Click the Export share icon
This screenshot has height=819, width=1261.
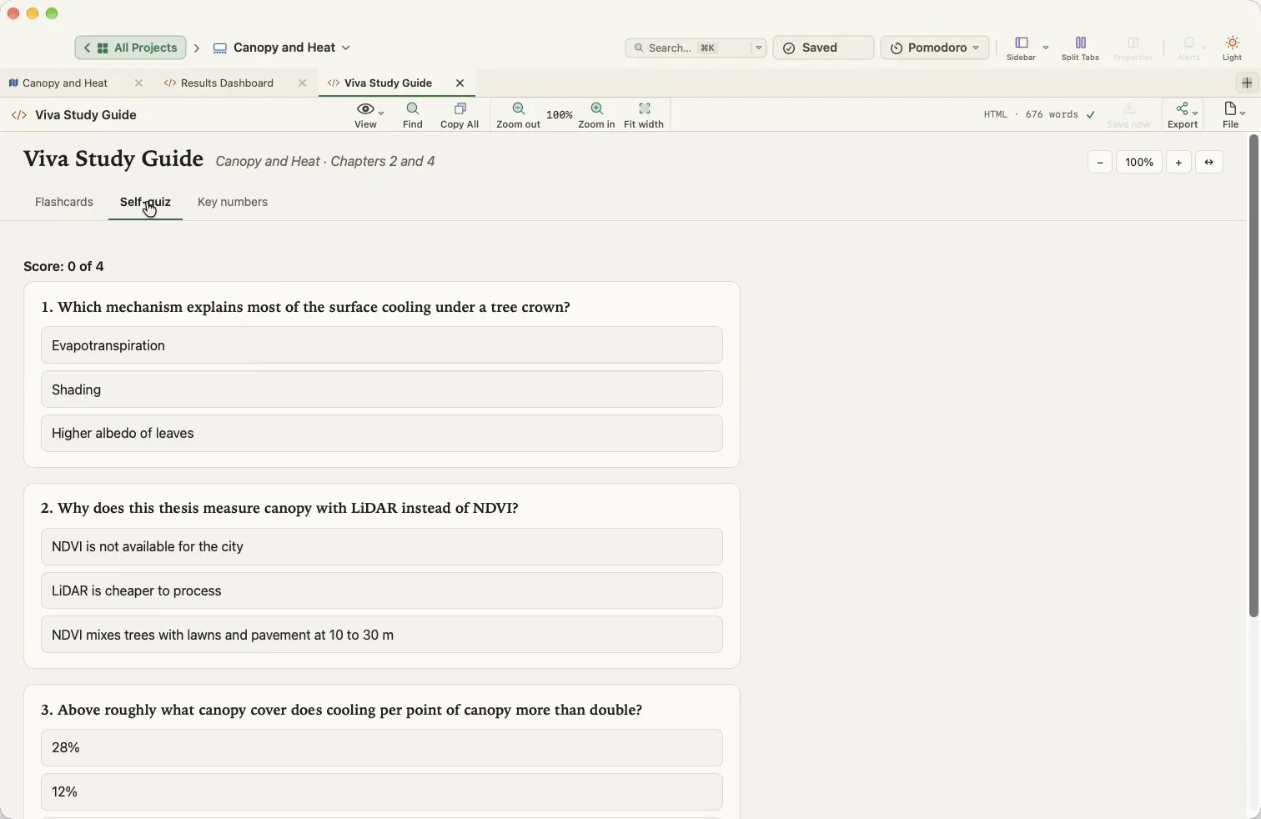(1183, 109)
